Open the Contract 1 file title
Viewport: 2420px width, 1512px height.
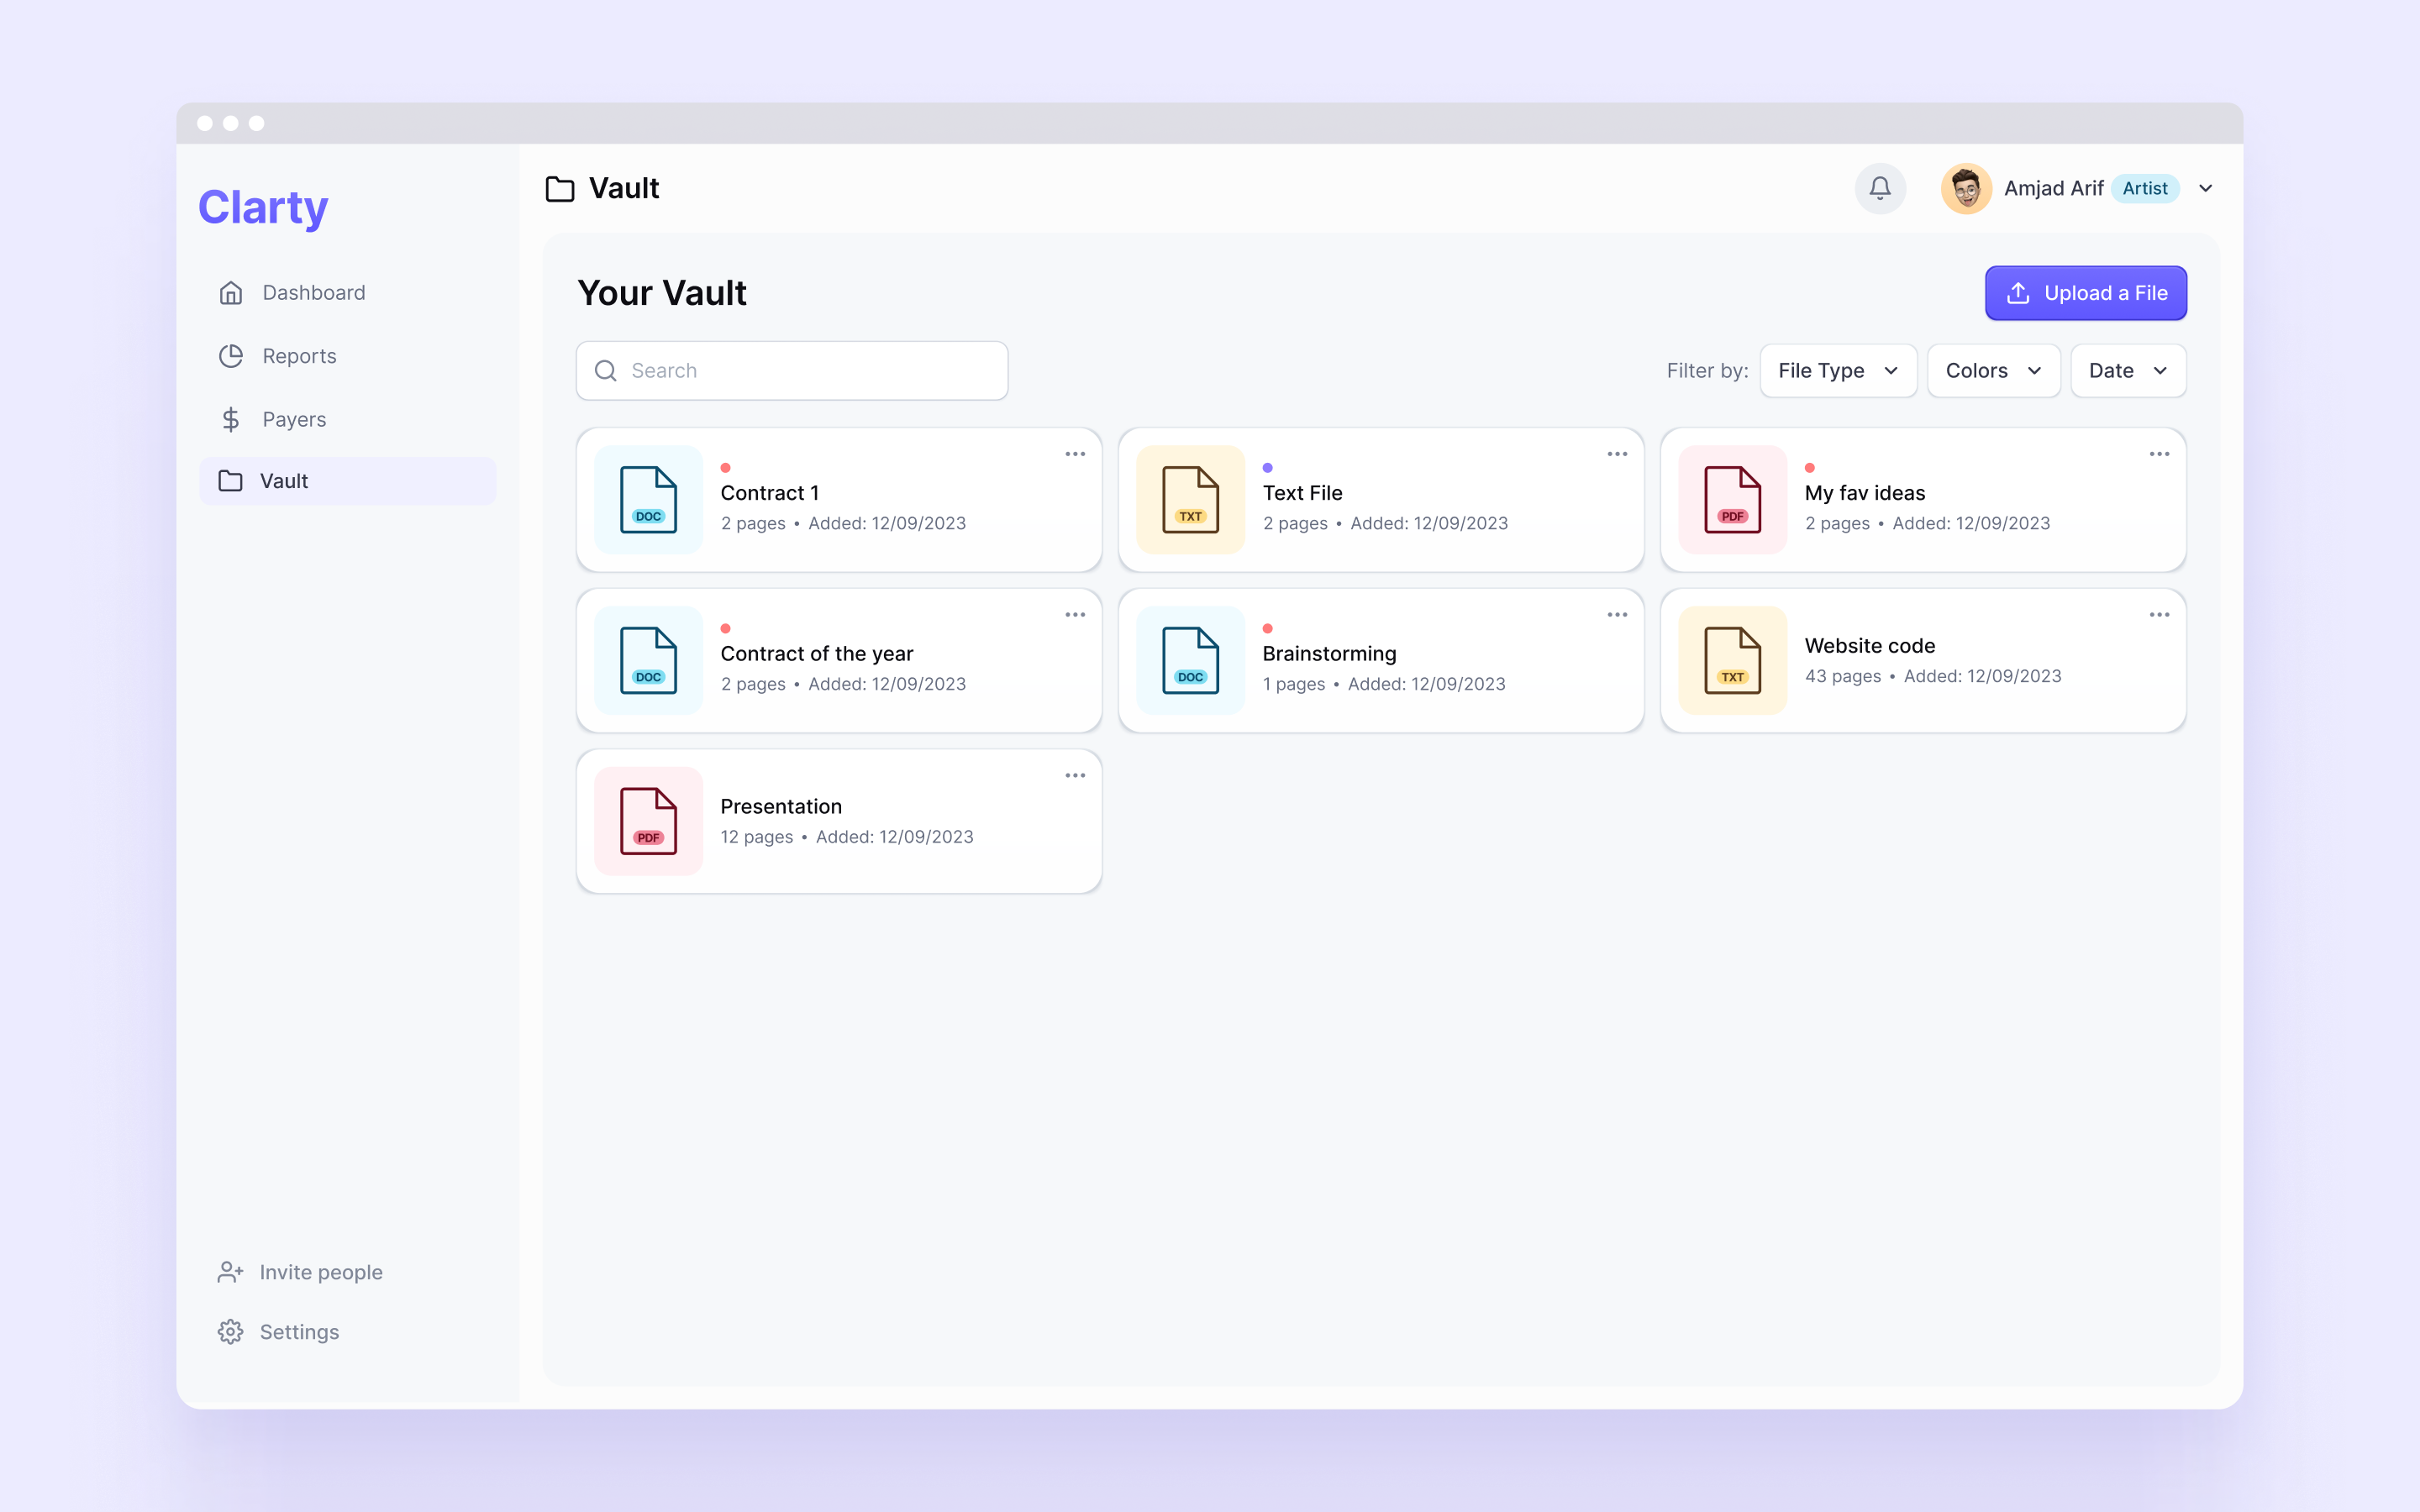(769, 493)
